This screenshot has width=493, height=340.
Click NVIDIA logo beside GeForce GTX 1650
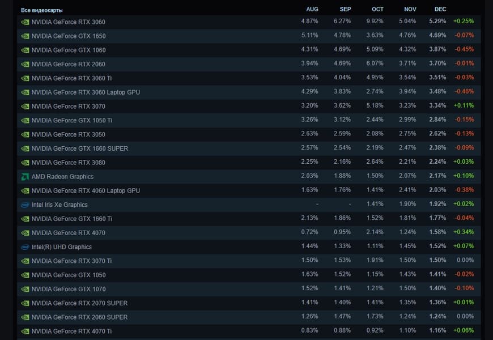[25, 36]
